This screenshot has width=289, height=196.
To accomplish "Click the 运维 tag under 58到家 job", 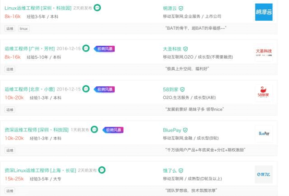I will coord(10,110).
